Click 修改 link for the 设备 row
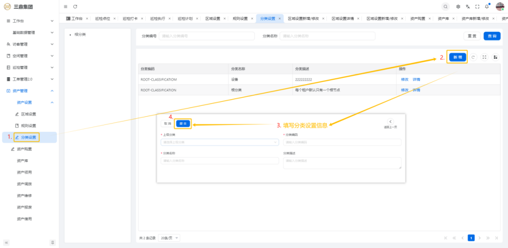Viewport: 508px width, 248px height. point(404,79)
